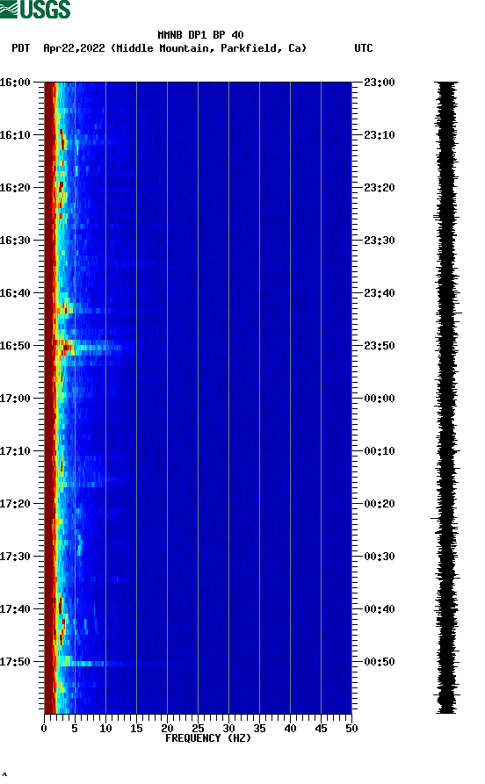Image resolution: width=485 pixels, height=784 pixels.
Task: Click the '16:20' PDT time label
Action: [x=15, y=188]
